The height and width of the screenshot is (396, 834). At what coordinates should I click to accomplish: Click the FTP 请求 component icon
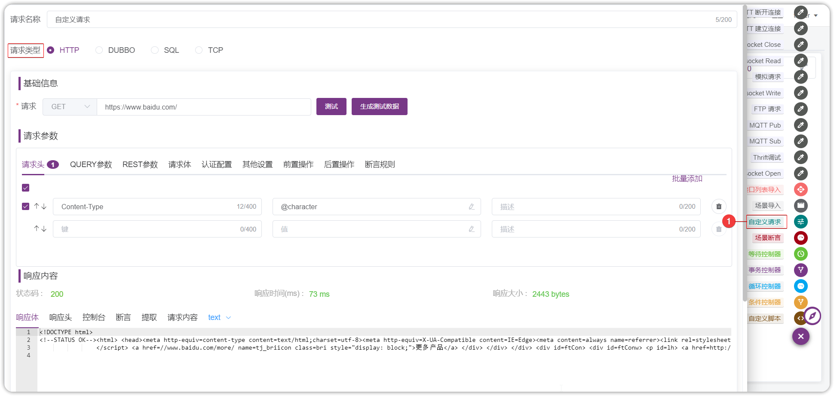(x=800, y=109)
